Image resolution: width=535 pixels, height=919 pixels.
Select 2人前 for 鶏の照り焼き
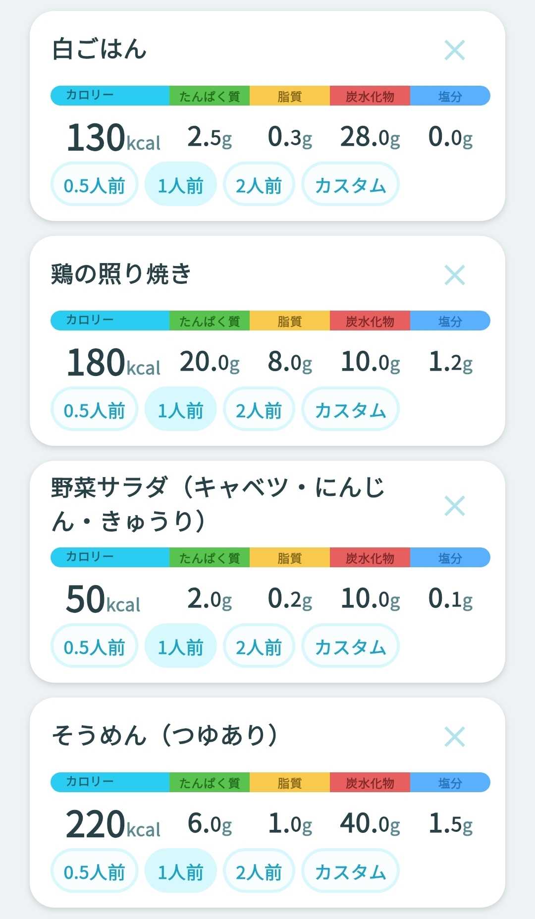259,409
